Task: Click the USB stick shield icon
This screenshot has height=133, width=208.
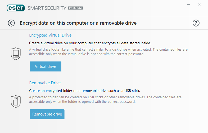Action: pyautogui.click(x=16, y=101)
